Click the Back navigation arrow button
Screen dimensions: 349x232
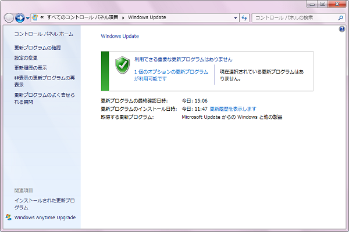pos(9,18)
